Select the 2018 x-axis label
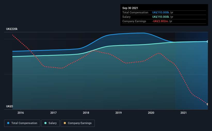 [x=86, y=113]
